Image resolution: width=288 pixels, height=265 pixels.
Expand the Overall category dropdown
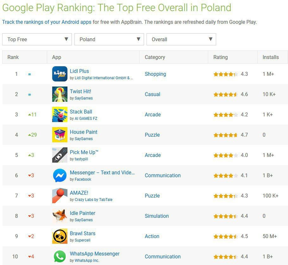click(x=181, y=39)
